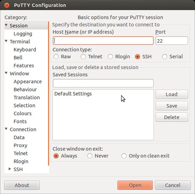Open the Colours settings category
This screenshot has height=194, width=195.
click(x=23, y=113)
